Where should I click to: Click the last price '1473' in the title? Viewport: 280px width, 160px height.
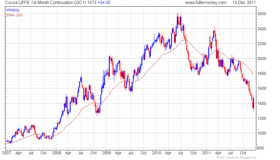point(92,3)
